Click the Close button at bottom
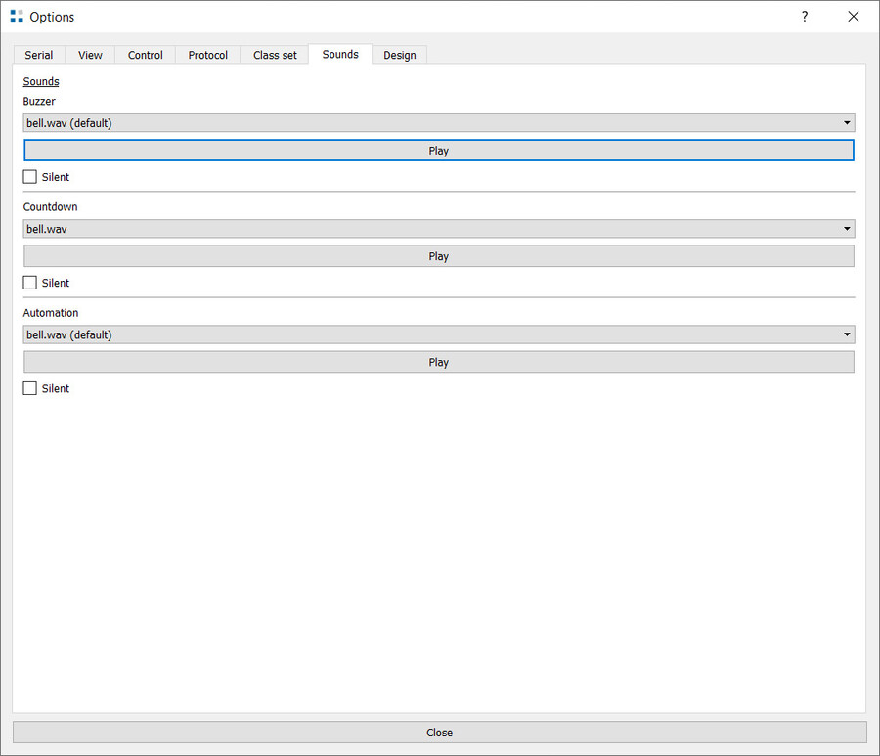The height and width of the screenshot is (756, 880). pyautogui.click(x=439, y=733)
